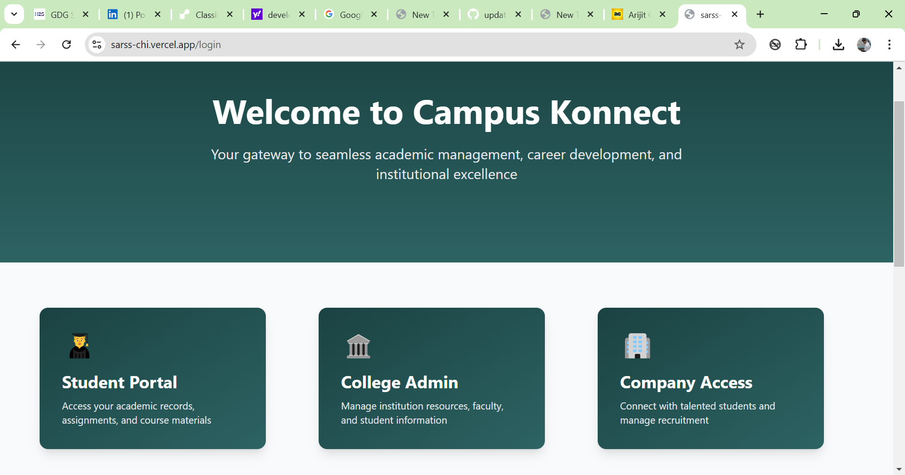Image resolution: width=905 pixels, height=475 pixels.
Task: Open Chrome three-dot menu
Action: pos(889,45)
